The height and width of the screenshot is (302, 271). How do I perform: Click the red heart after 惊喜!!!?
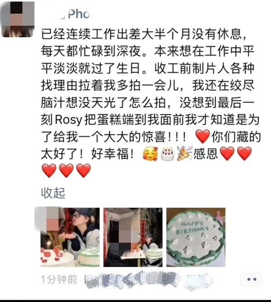[203, 137]
